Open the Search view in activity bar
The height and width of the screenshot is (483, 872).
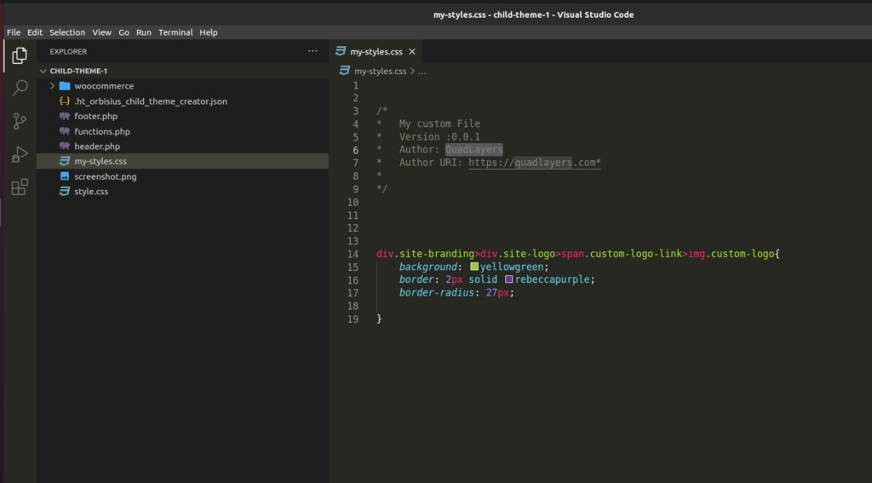20,88
